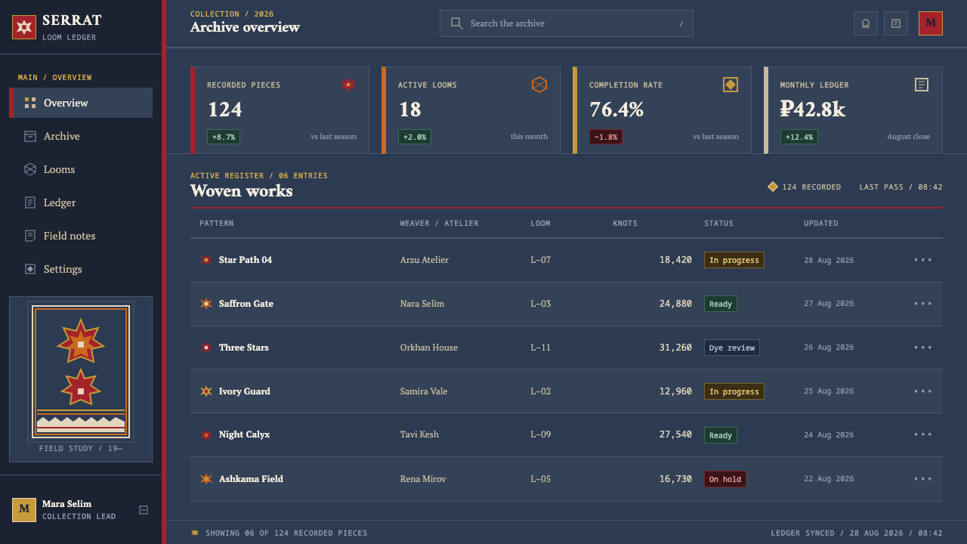Viewport: 967px width, 544px height.
Task: Open row actions for Star Path 04
Action: (x=923, y=260)
